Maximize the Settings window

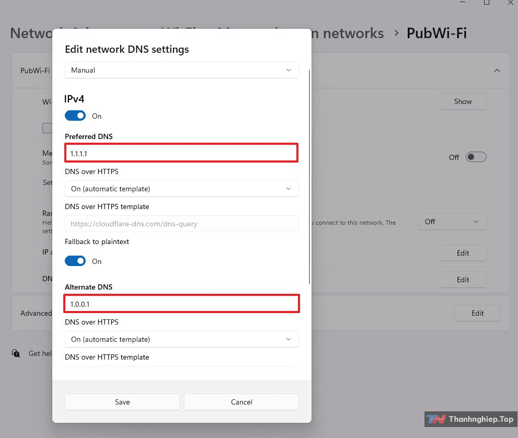click(x=486, y=3)
